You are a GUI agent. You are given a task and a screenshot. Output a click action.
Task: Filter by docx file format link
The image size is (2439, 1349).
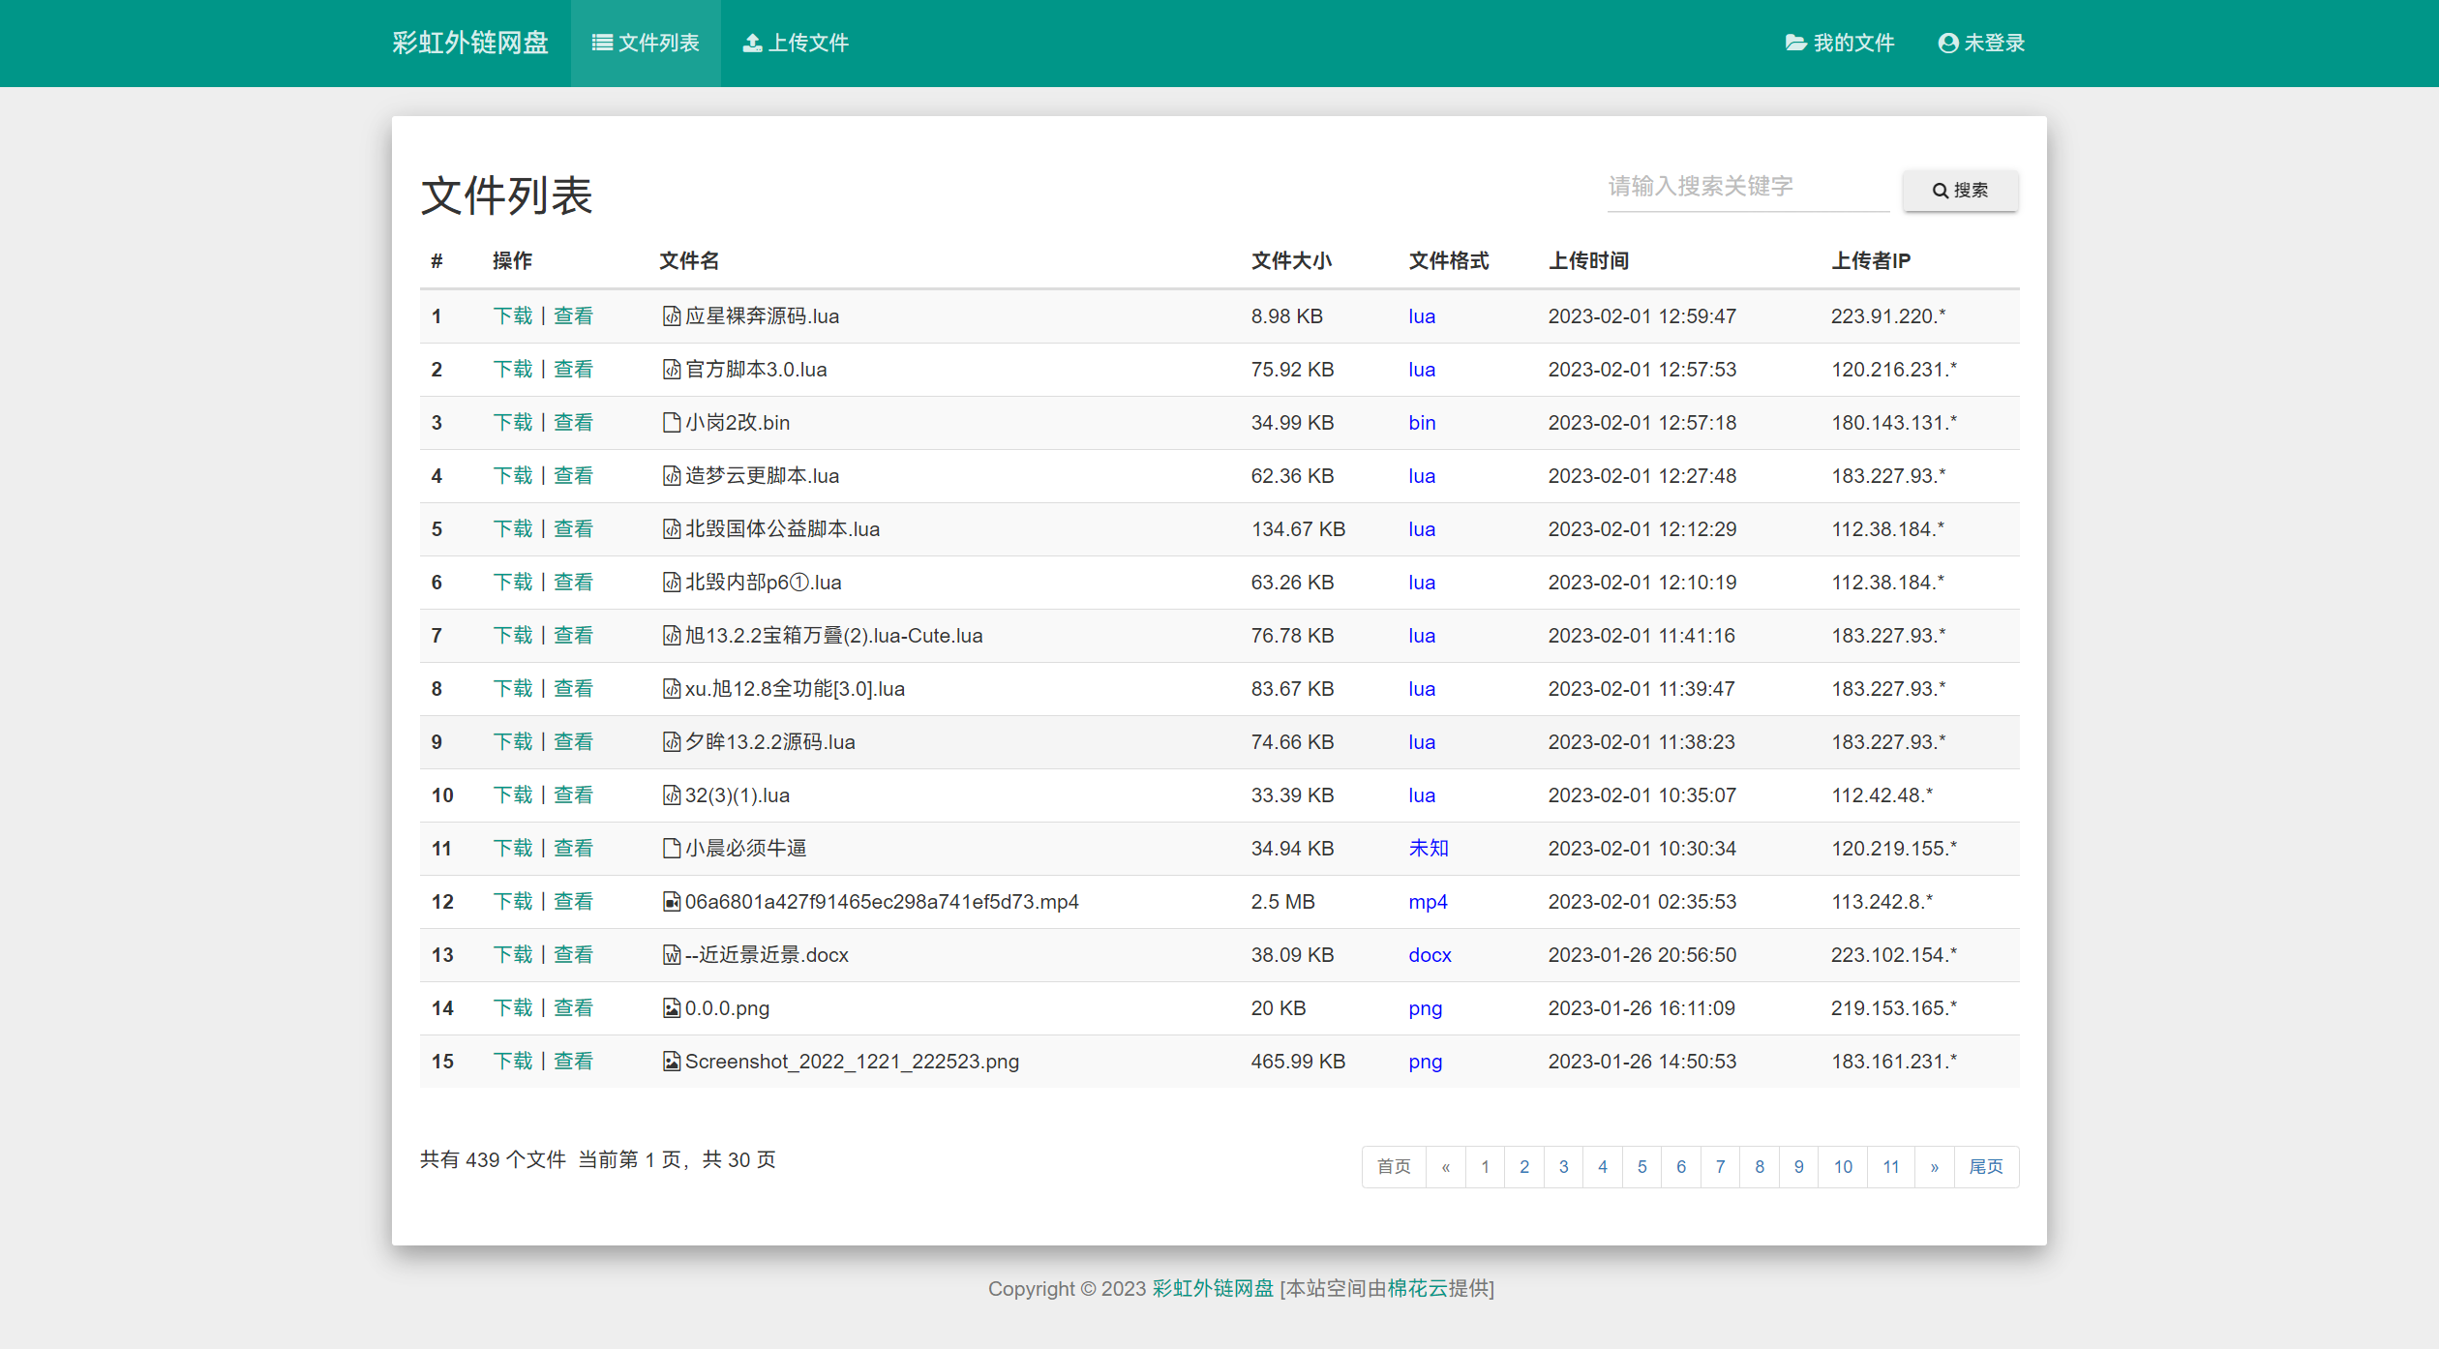point(1430,955)
